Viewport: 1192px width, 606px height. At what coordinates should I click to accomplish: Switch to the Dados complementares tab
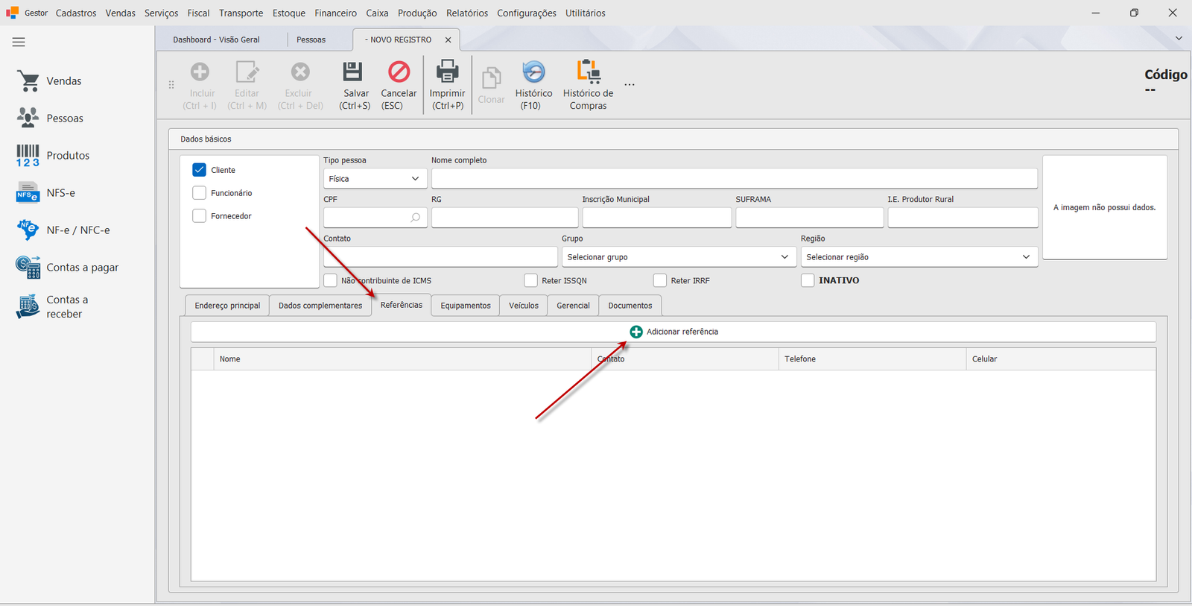pyautogui.click(x=320, y=306)
